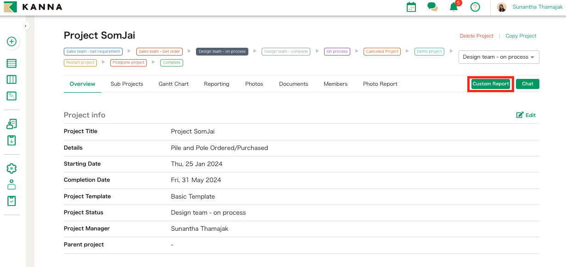Open the settings gear icon
This screenshot has width=566, height=267.
[x=11, y=168]
